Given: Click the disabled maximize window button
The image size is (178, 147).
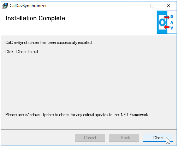Looking at the screenshot, I should 152,6.
